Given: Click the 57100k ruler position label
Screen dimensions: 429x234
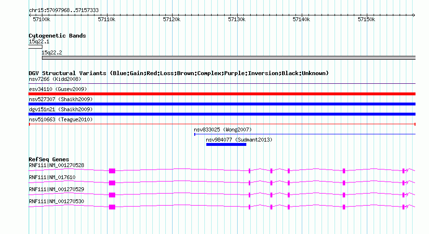Looking at the screenshot, I should pyautogui.click(x=41, y=19).
